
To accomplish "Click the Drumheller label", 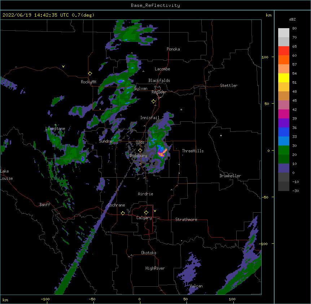I will pyautogui.click(x=230, y=176).
